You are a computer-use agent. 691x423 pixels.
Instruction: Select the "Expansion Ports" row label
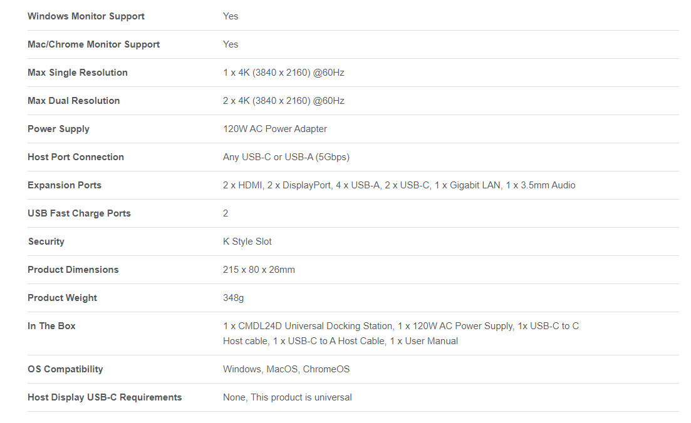[x=64, y=185]
